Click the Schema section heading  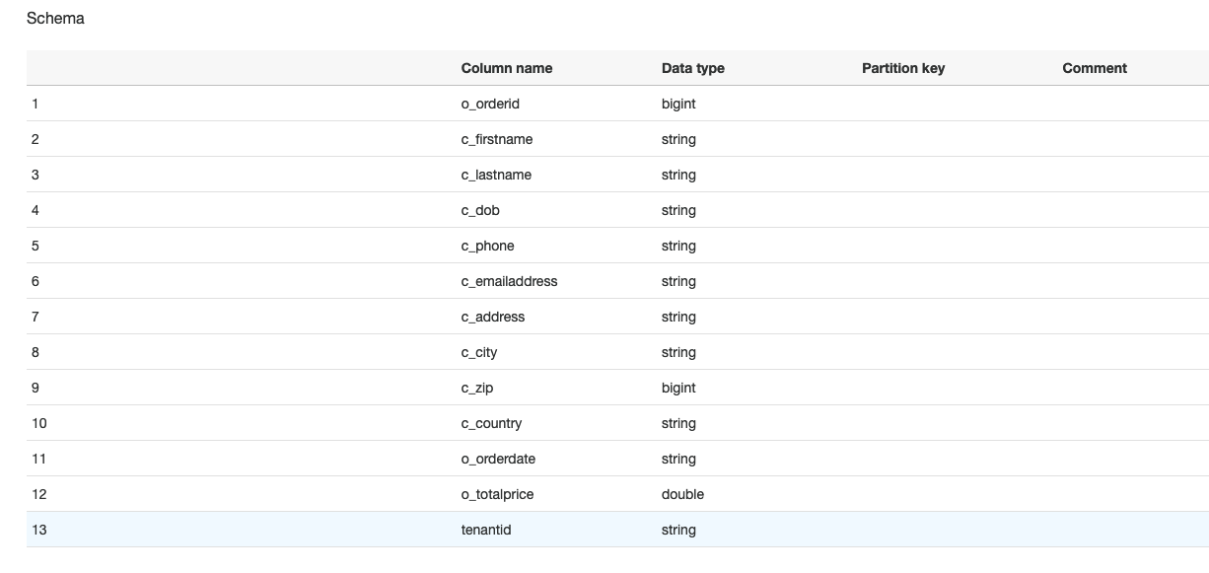(x=55, y=18)
